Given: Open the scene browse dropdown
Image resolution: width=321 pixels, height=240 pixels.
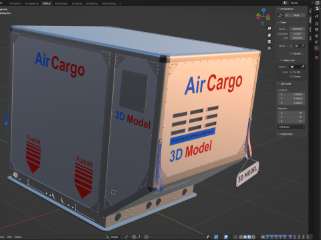Looking at the screenshot, I should pyautogui.click(x=286, y=3).
